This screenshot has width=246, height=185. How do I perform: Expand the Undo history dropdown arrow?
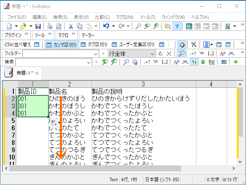(x=113, y=26)
